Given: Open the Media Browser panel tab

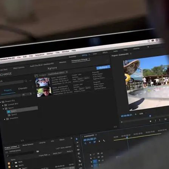Looking at the screenshot, I should [28, 144].
